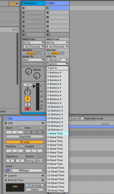Open the MIDI To 1-Battery 4 dropdown

coord(57,60)
